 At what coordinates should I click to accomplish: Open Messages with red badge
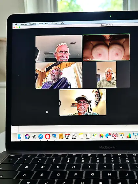coord(108,136)
